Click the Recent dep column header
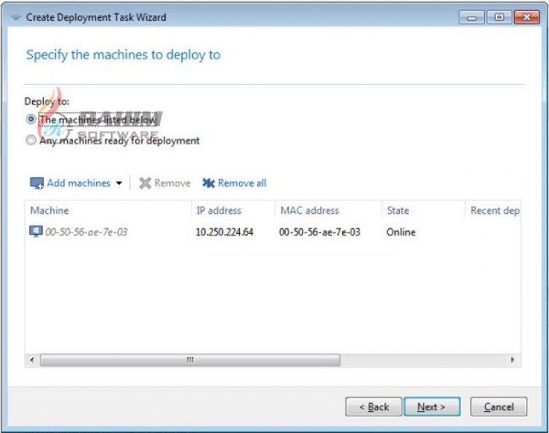 (x=493, y=210)
